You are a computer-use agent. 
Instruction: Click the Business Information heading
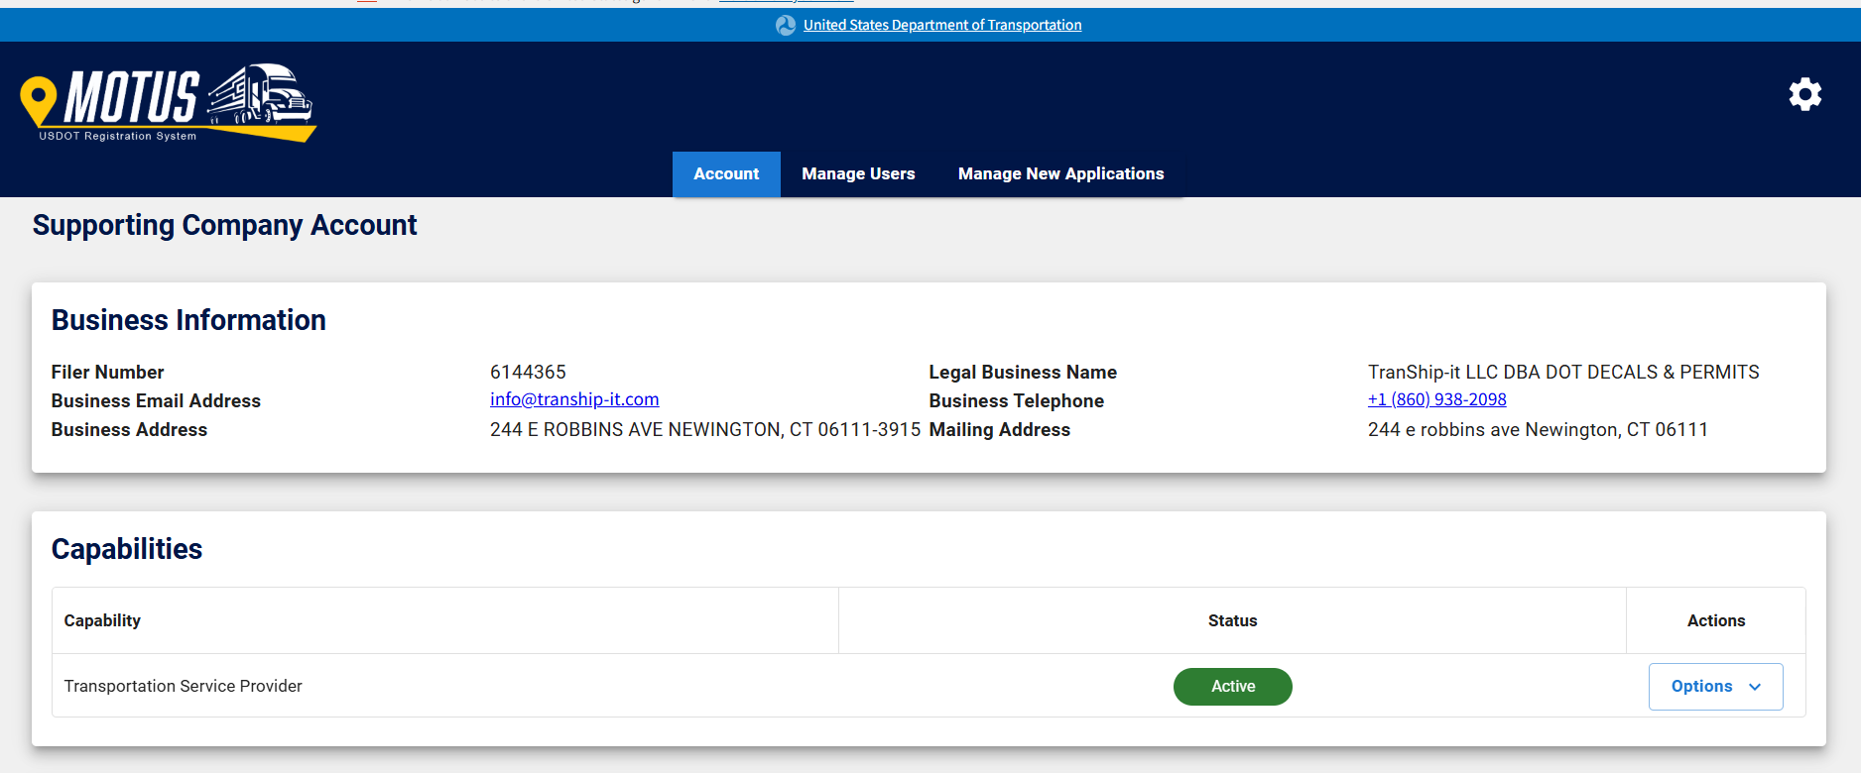tap(188, 320)
